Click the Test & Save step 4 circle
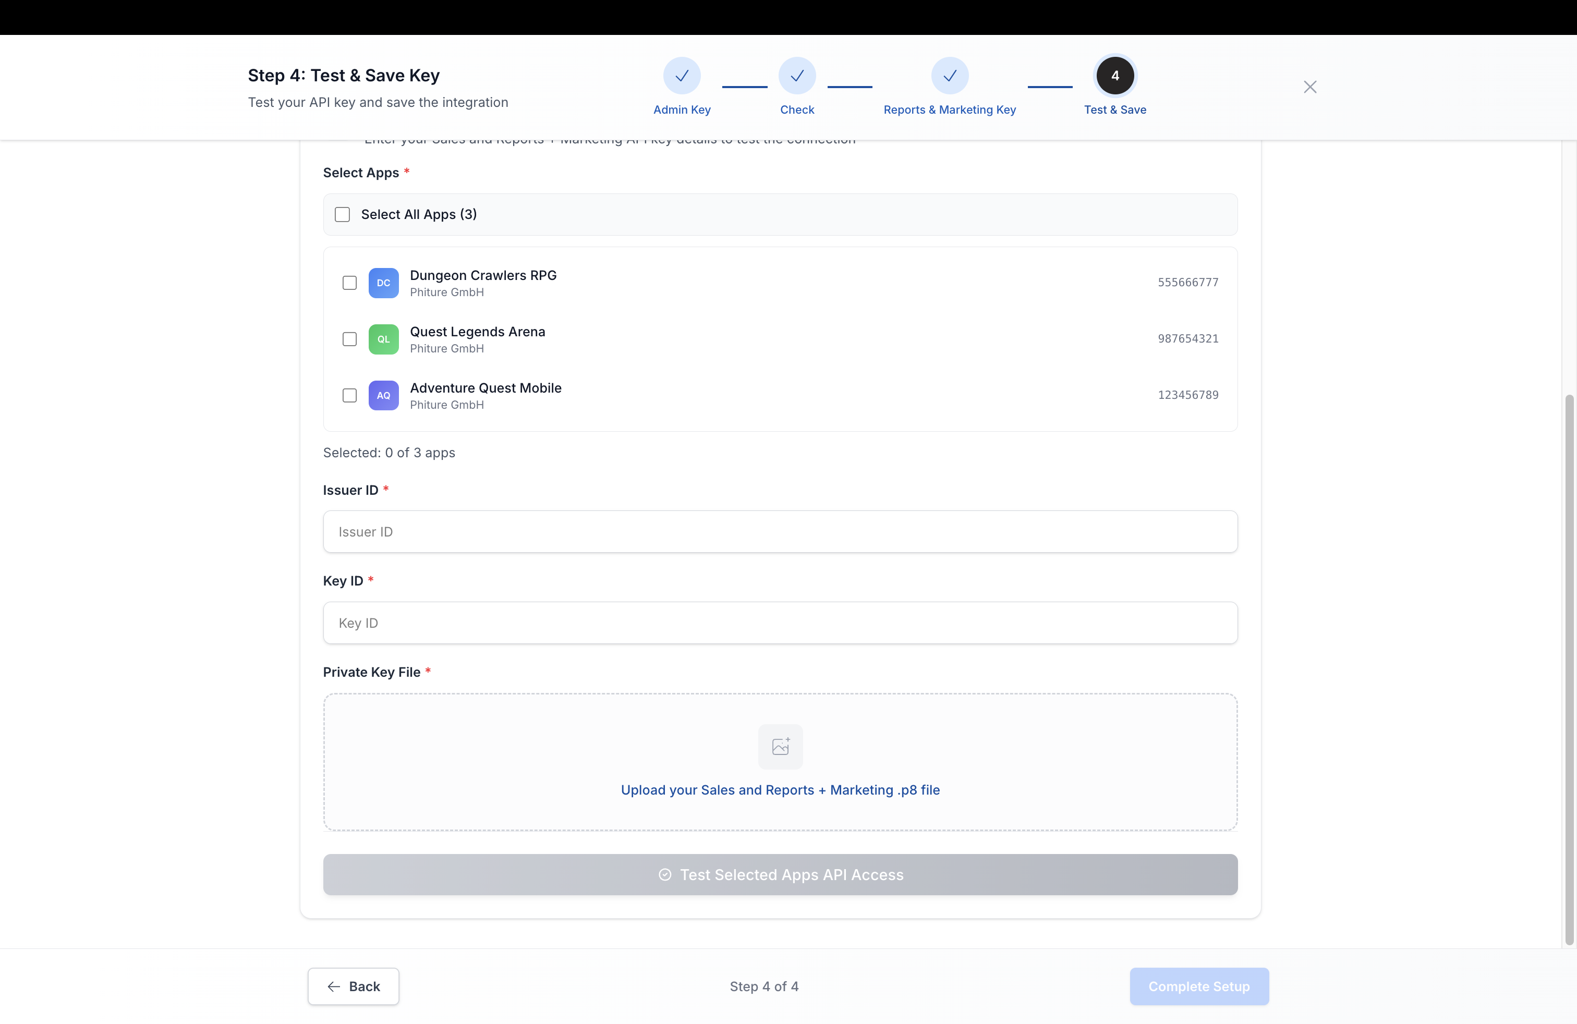The image size is (1577, 1024). (1114, 76)
